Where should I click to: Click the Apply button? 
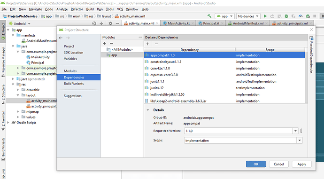[x=301, y=164]
